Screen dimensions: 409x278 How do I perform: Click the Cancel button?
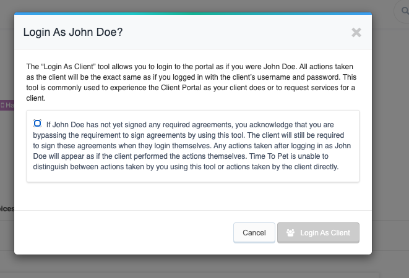254,233
